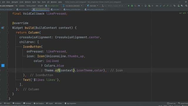Collapse the return Column fold marker
Viewport: 188px width, 106px height.
[x=8, y=32]
